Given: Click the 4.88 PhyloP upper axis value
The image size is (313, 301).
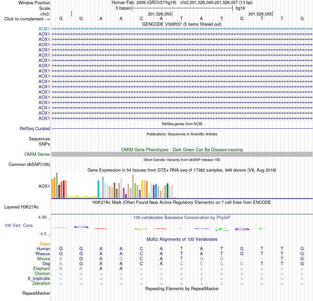Looking at the screenshot, I should [x=42, y=217].
